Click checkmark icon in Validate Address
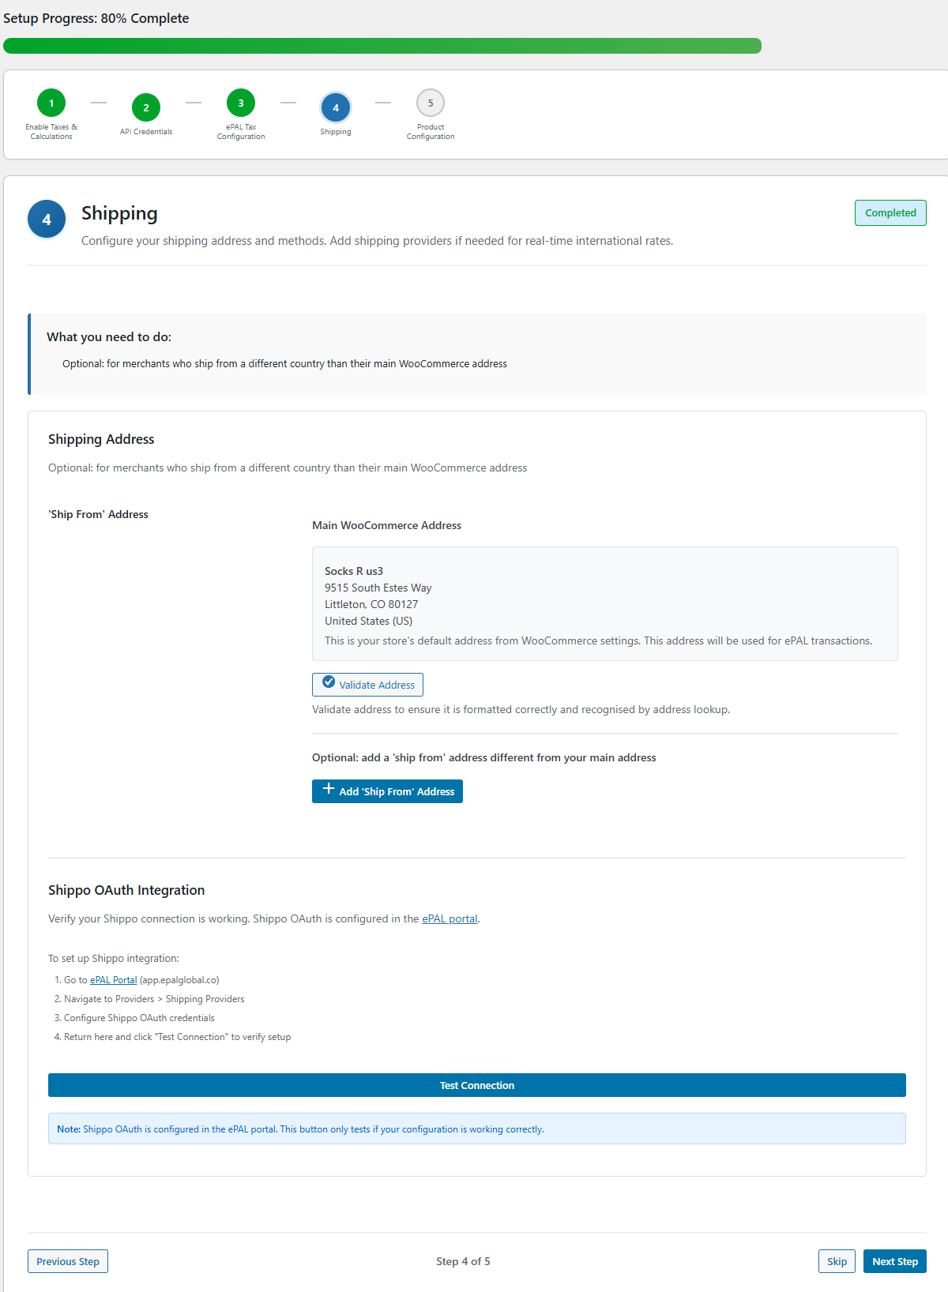The width and height of the screenshot is (948, 1292). (329, 682)
